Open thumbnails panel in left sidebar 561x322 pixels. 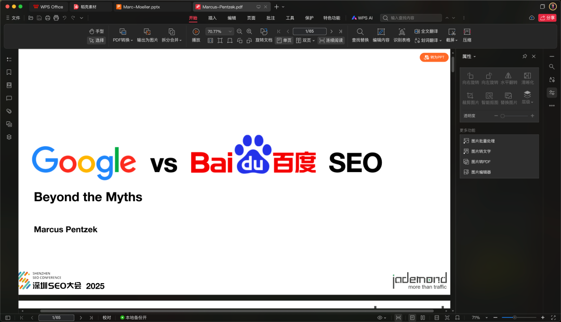pos(9,86)
